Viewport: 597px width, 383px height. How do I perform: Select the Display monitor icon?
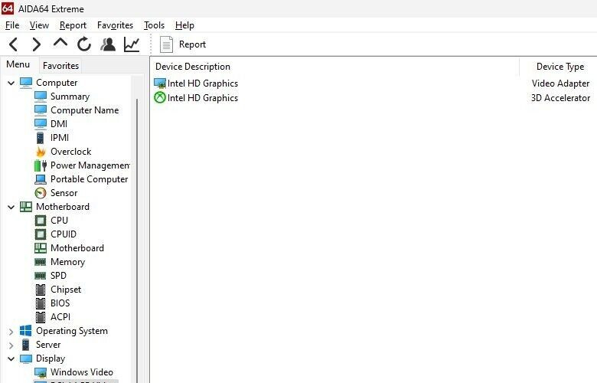pos(26,358)
